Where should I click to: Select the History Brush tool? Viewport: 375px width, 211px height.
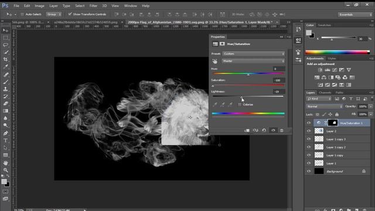click(x=5, y=96)
